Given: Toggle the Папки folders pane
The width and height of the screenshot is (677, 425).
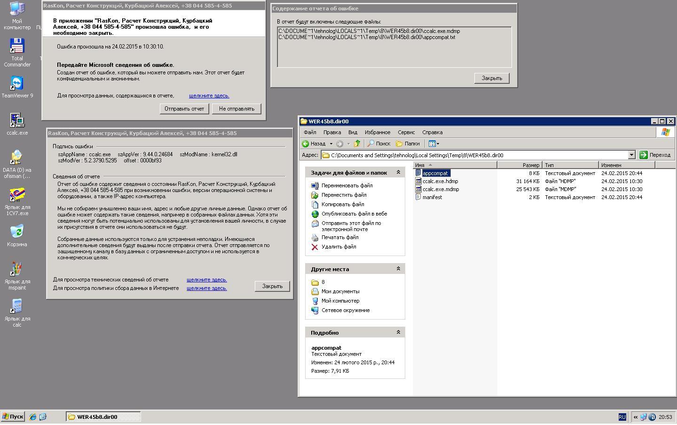Looking at the screenshot, I should point(408,144).
